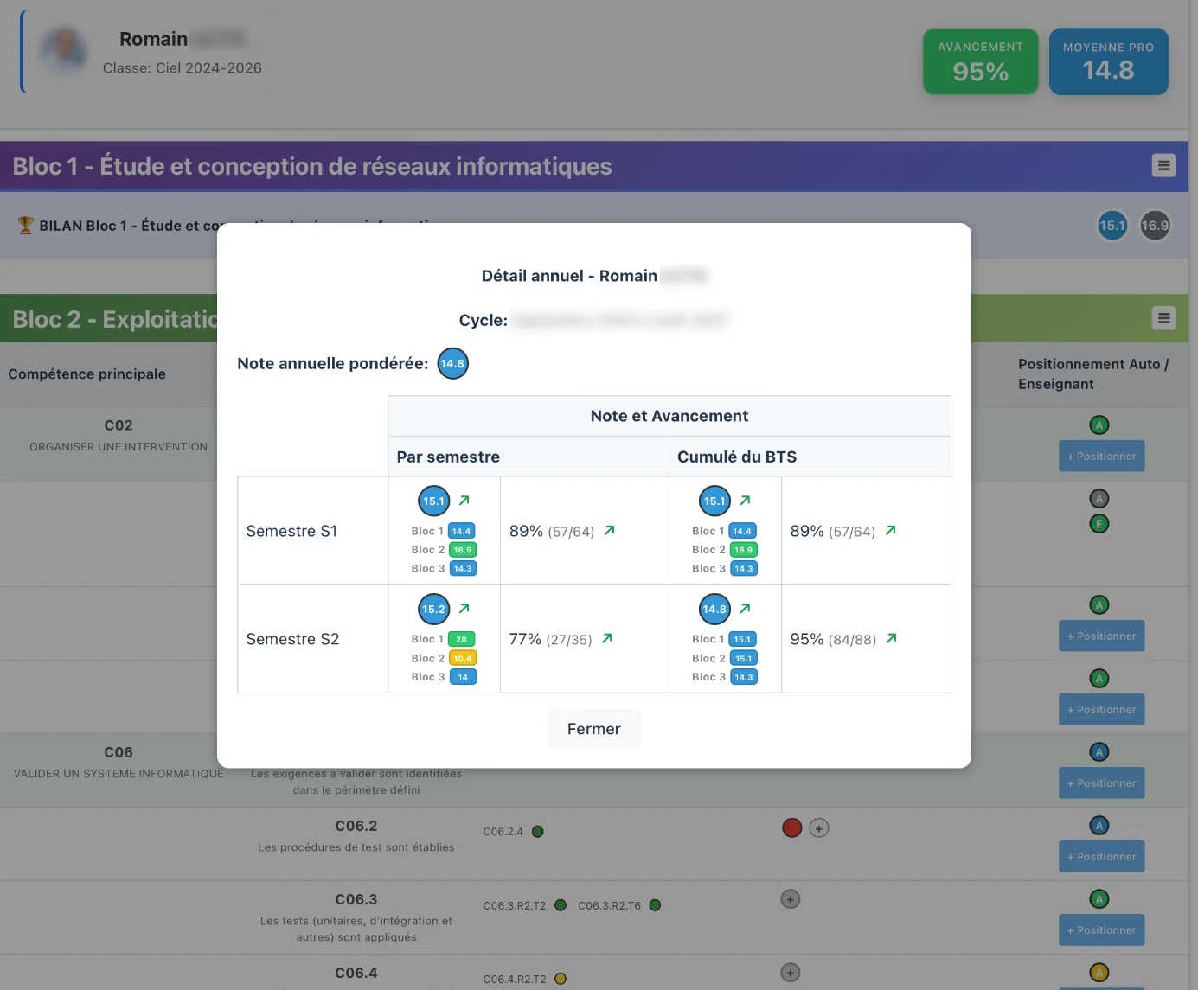Click the Semestre S1 row label

coord(291,531)
